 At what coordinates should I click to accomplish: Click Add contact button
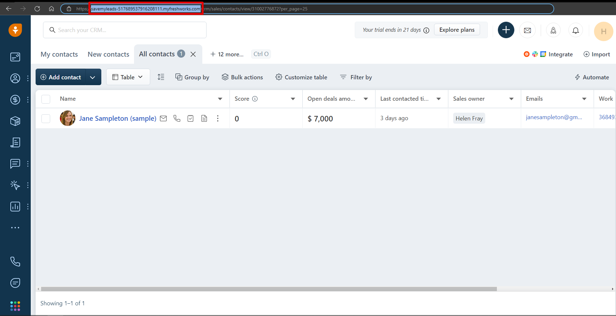point(61,77)
